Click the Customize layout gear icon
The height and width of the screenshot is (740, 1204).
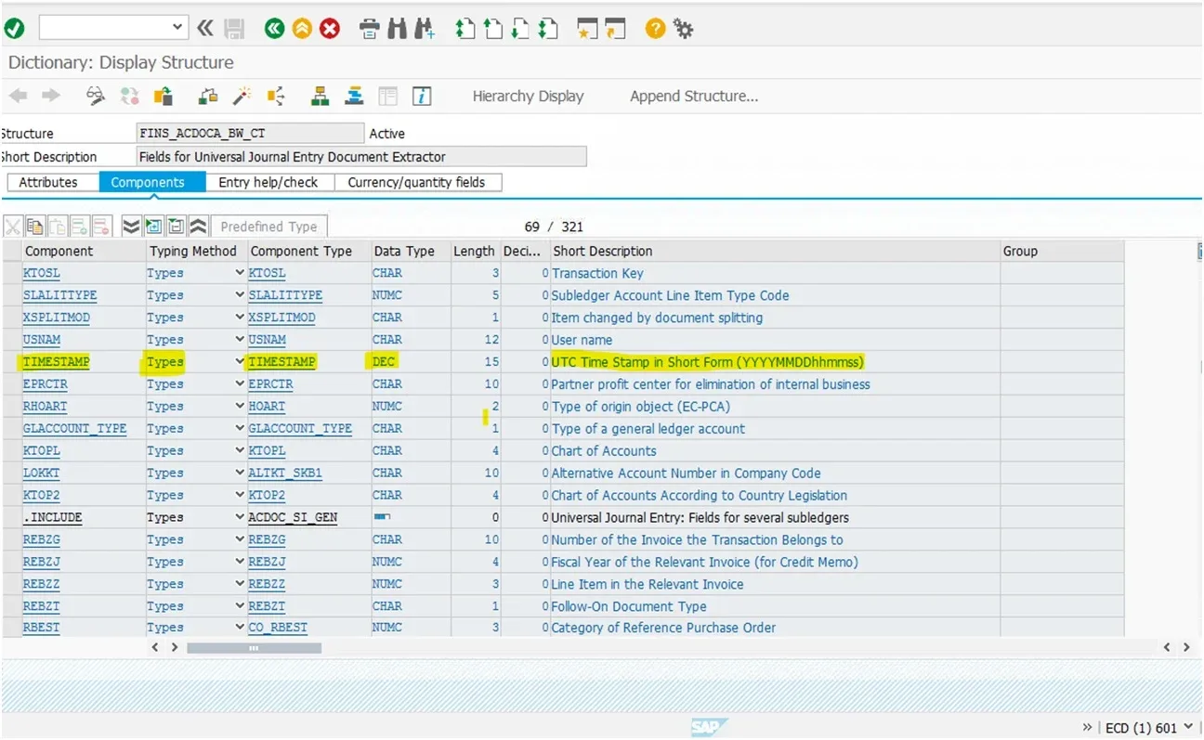684,29
